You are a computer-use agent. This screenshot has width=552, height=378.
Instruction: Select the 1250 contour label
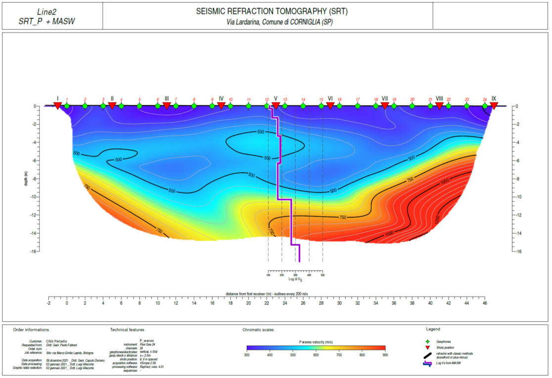[x=438, y=219]
